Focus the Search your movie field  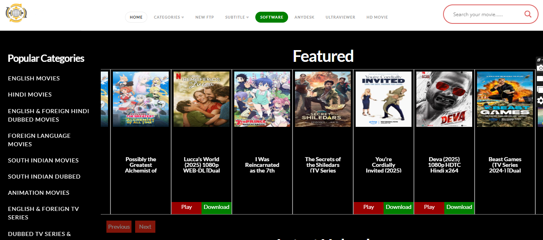click(x=484, y=15)
